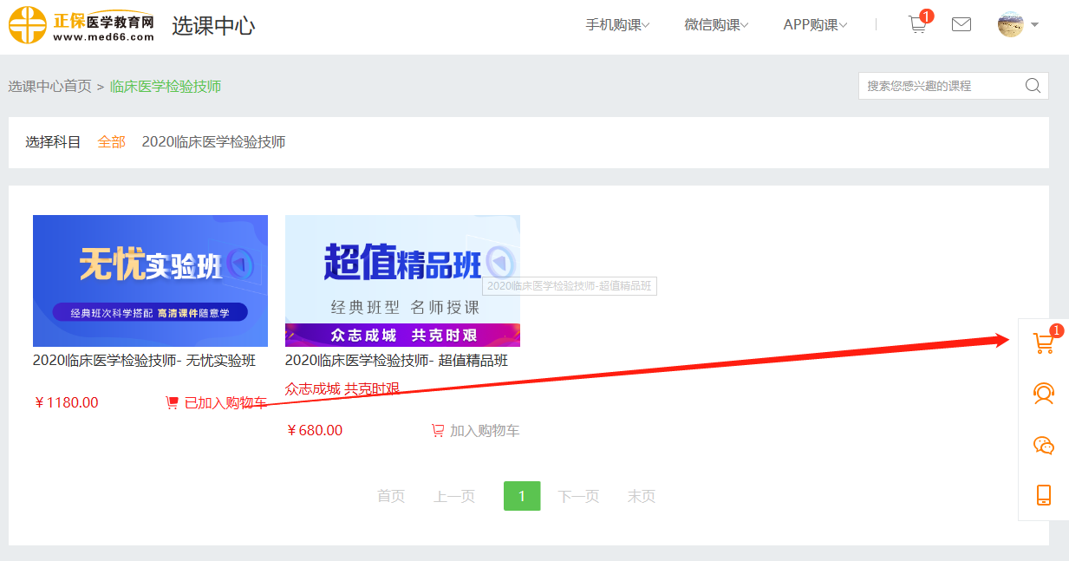The width and height of the screenshot is (1069, 561).
Task: Select the 全部 subject filter
Action: point(111,142)
